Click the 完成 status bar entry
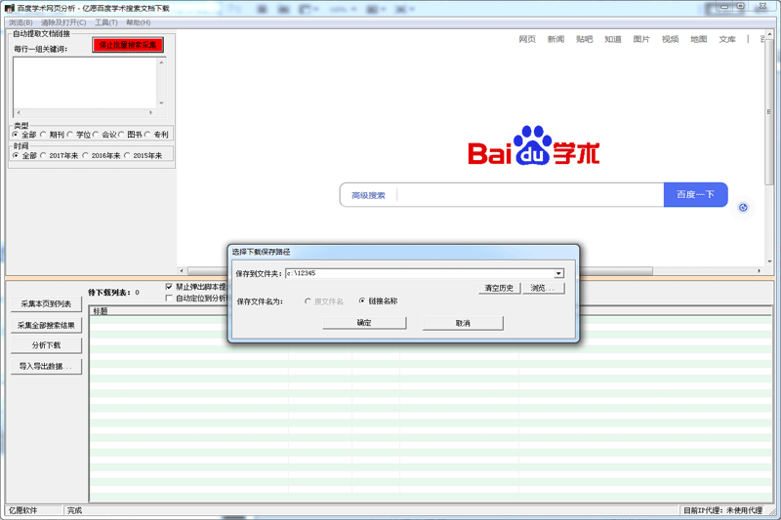781x520 pixels. tap(75, 510)
